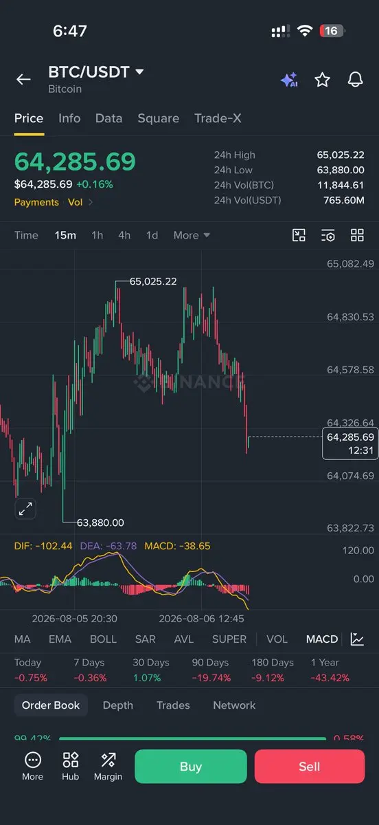Expand chart to fullscreen arrows icon
The image size is (379, 825).
click(x=25, y=509)
